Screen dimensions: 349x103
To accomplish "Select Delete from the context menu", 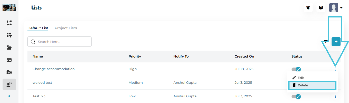I will 303,85.
